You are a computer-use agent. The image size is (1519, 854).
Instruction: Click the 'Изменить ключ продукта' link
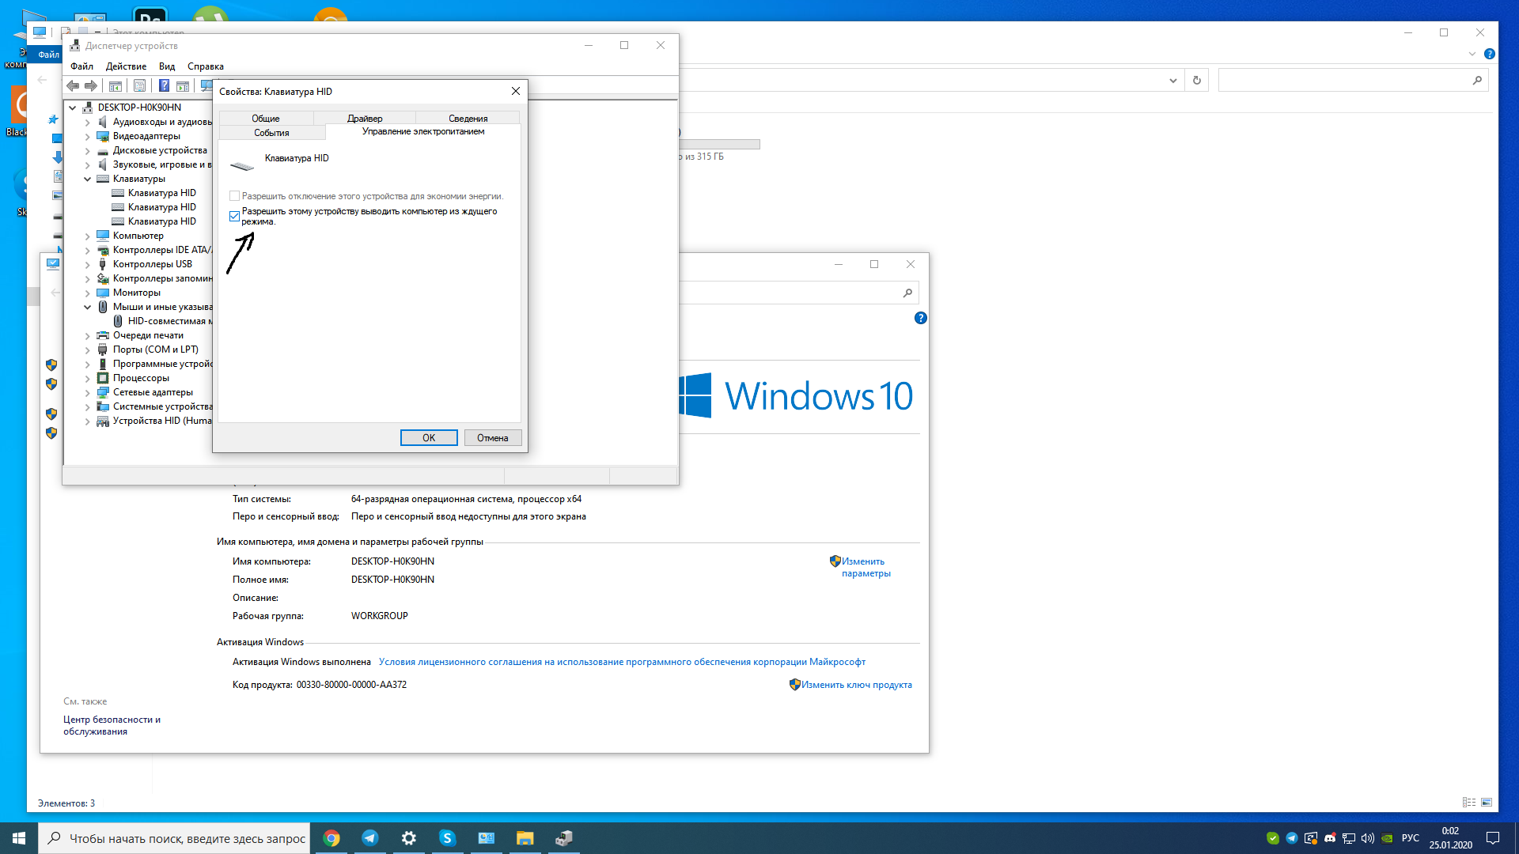(x=857, y=685)
